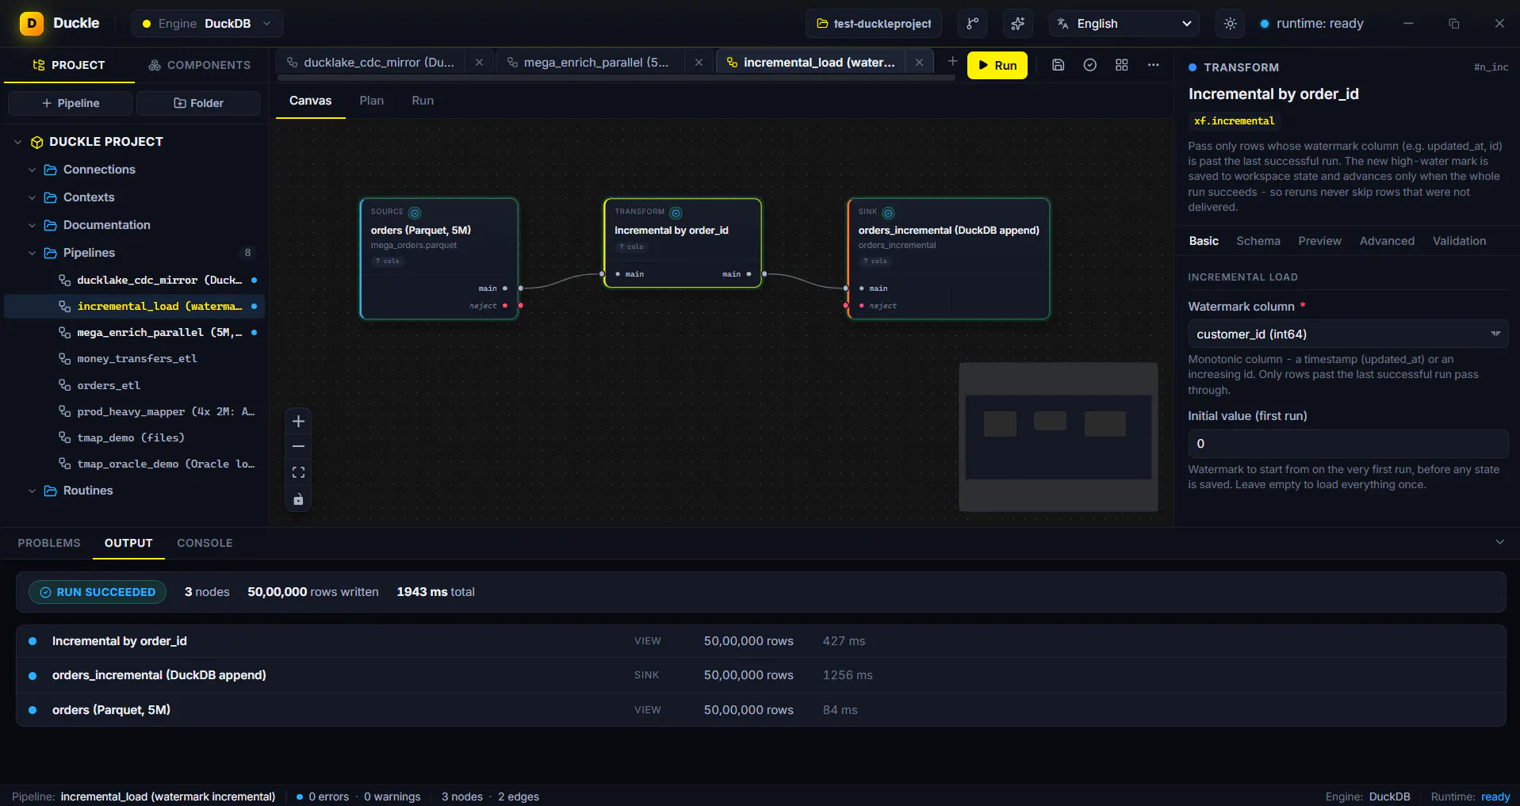Click the canvas minimap
This screenshot has height=806, width=1520.
(1058, 437)
